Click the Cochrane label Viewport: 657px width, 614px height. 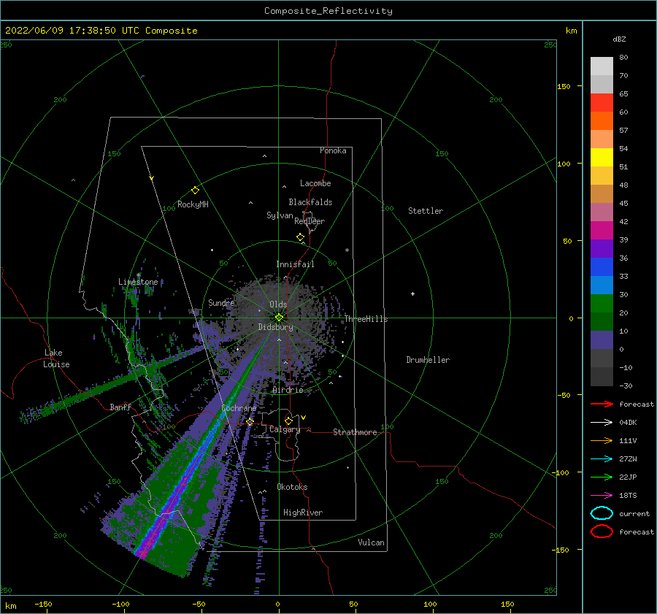click(x=239, y=408)
